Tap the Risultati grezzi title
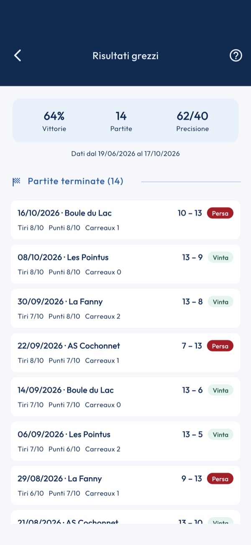This screenshot has width=251, height=545. (125, 56)
